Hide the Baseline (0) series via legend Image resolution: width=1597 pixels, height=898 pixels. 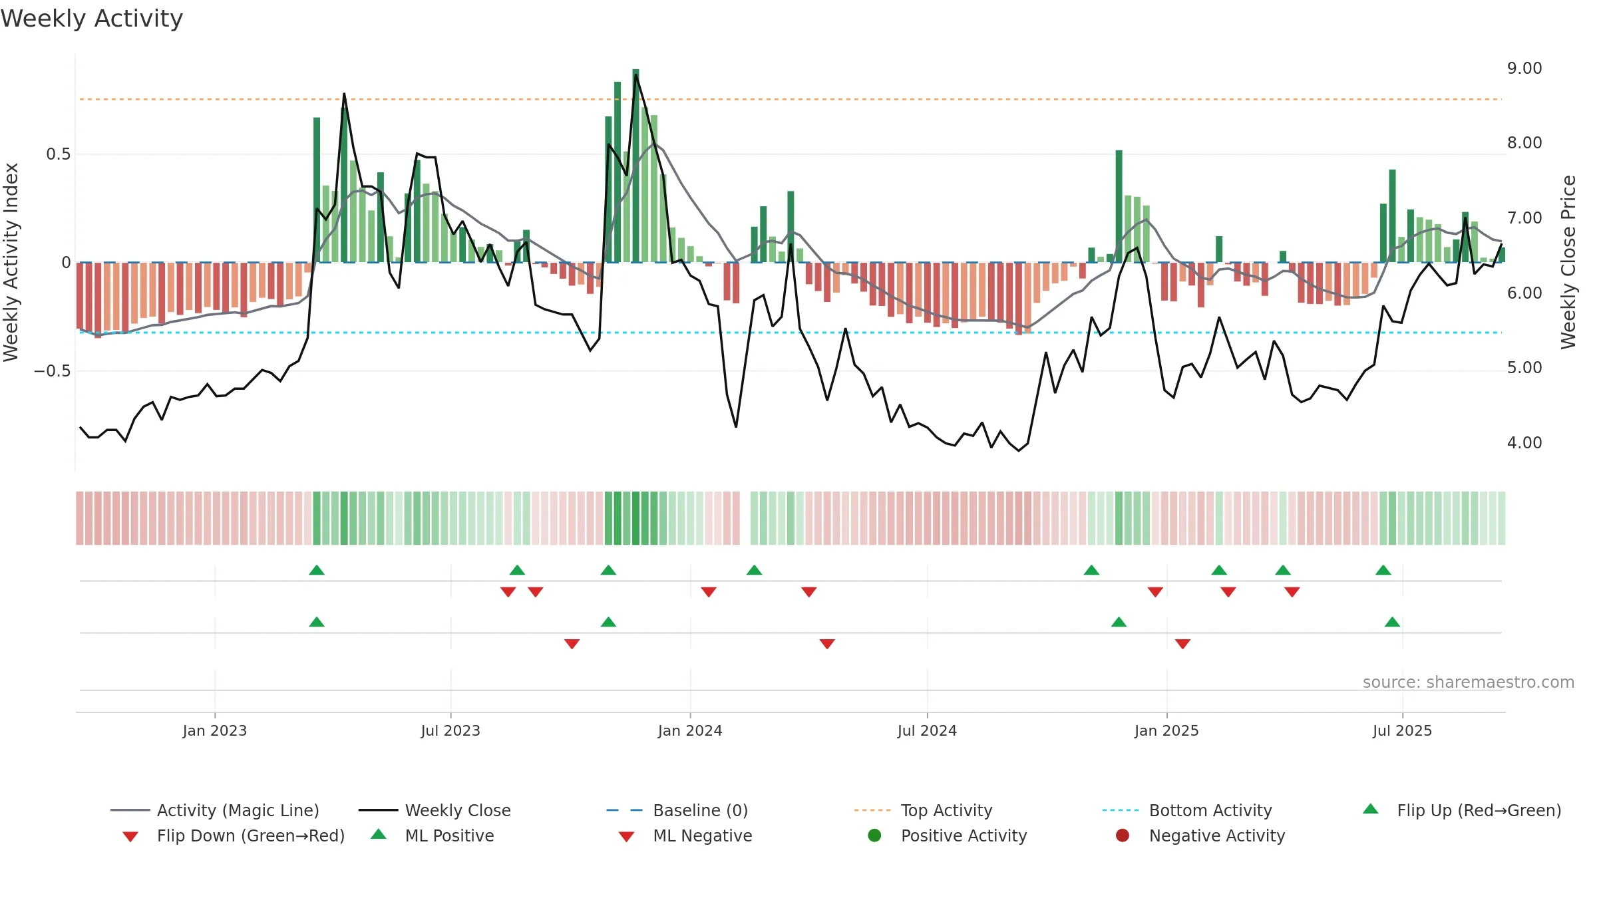[x=677, y=810]
